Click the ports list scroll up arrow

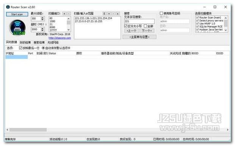click(x=69, y=19)
